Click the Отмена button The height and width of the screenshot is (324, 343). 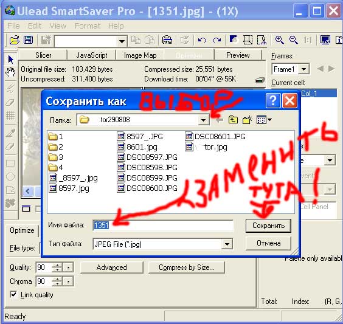pyautogui.click(x=268, y=243)
